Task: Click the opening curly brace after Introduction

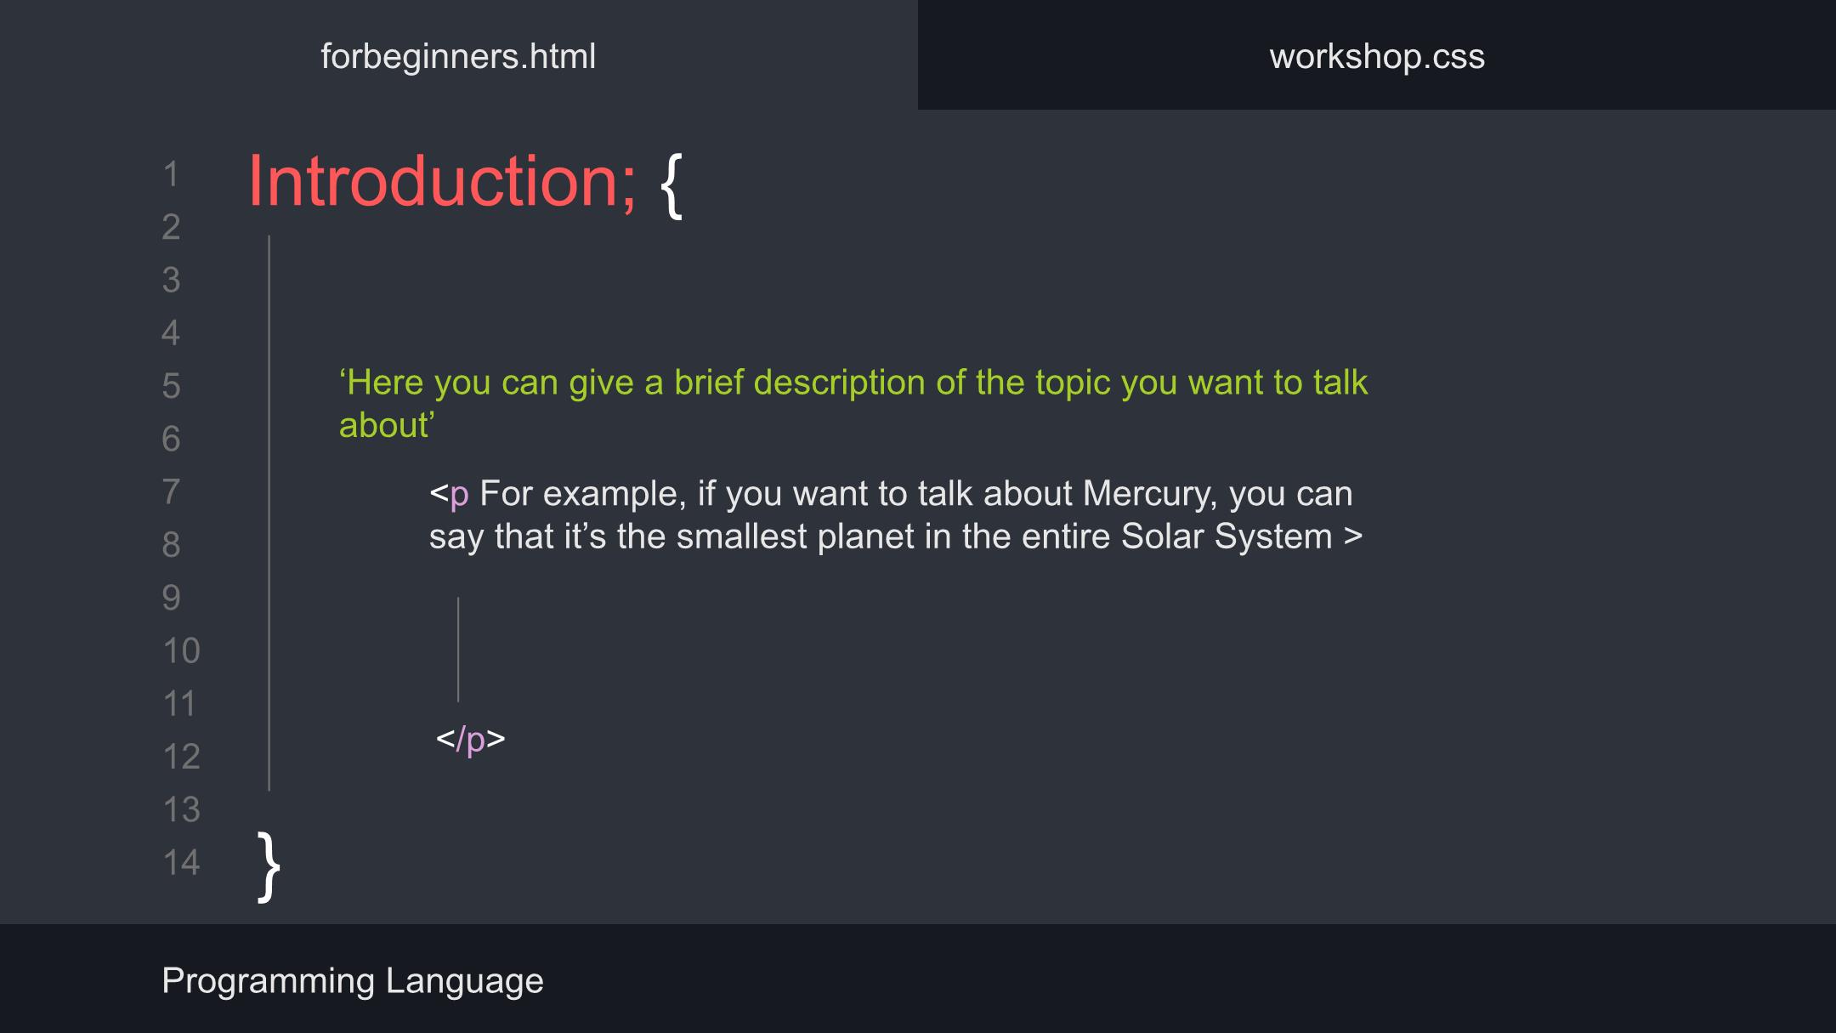Action: [x=671, y=185]
